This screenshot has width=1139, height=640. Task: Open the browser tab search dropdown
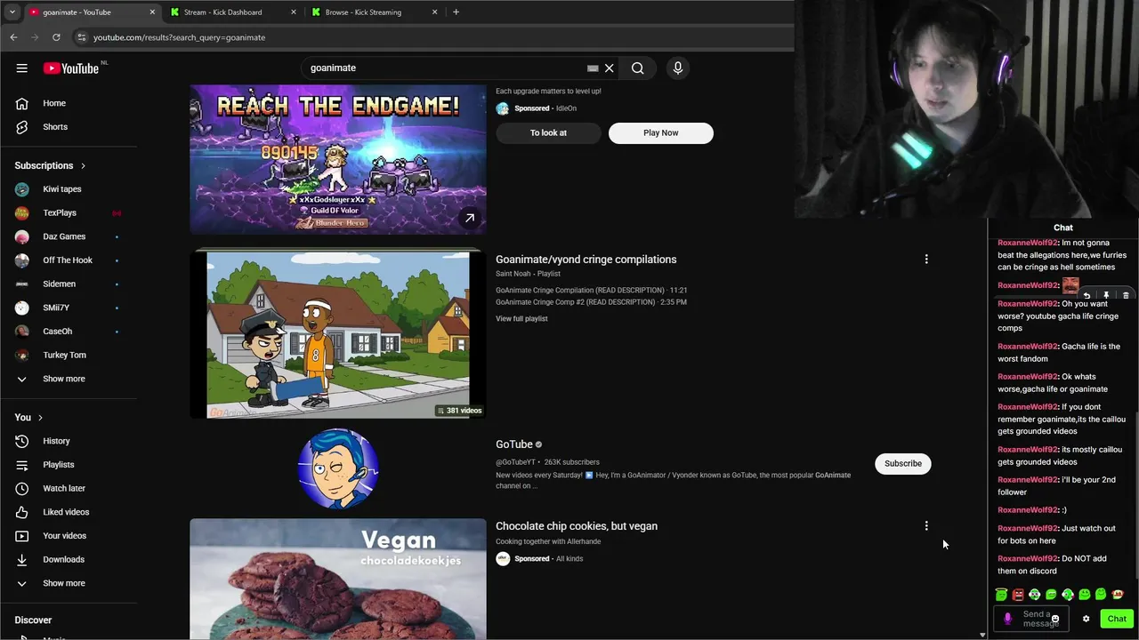click(12, 12)
